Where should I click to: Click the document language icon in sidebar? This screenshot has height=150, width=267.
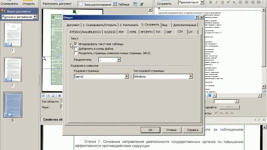point(3,11)
